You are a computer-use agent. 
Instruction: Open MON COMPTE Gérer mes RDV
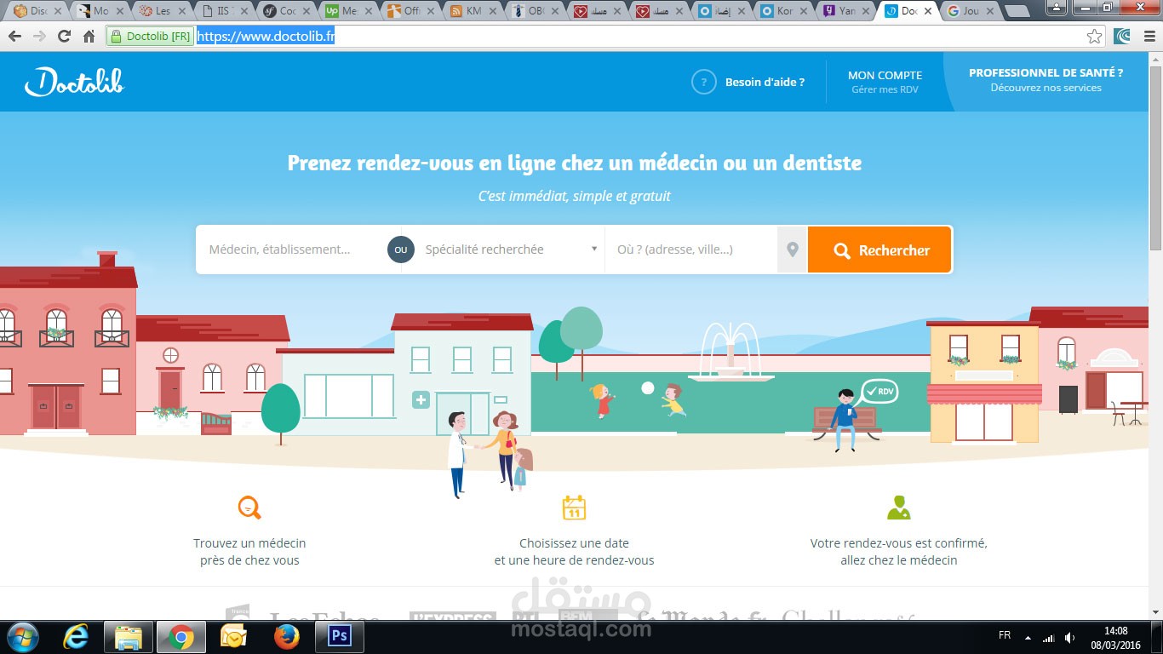pyautogui.click(x=885, y=82)
